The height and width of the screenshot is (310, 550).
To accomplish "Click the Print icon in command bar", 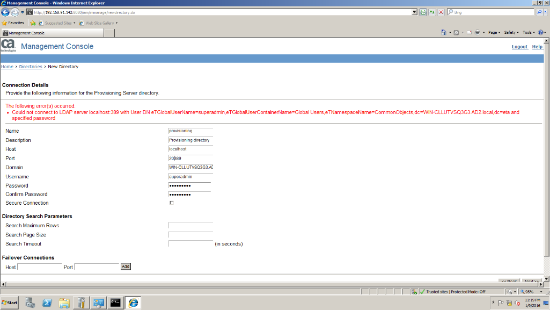I will coord(478,32).
